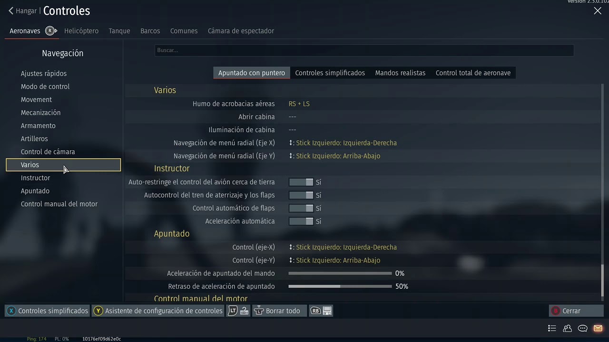Jump to Apuntado in navigation list
This screenshot has height=342, width=609.
35,191
